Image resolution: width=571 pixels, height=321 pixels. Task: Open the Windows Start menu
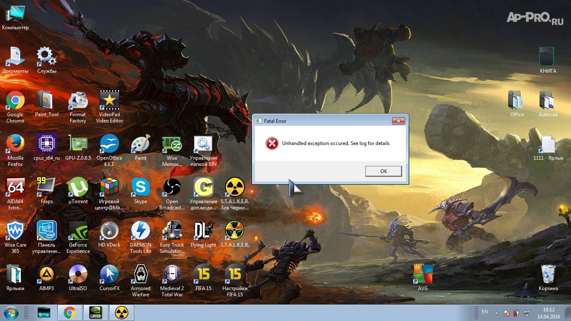coord(11,313)
